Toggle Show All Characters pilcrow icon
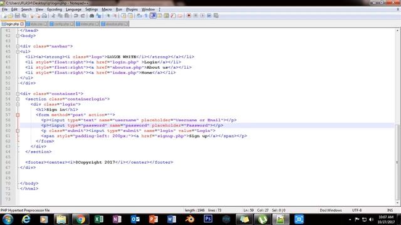The height and width of the screenshot is (225, 401). coord(146,16)
